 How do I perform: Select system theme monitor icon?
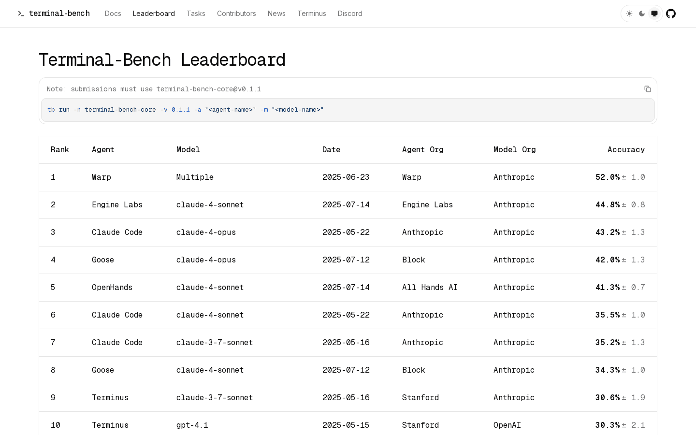[x=654, y=14]
